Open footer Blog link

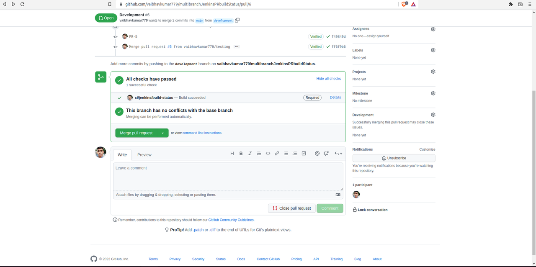coord(358,259)
